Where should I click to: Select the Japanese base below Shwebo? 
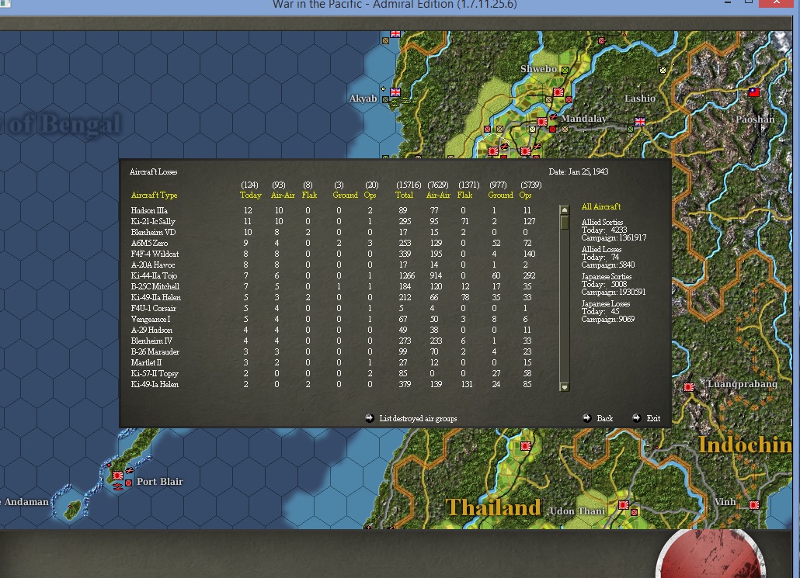tap(558, 92)
